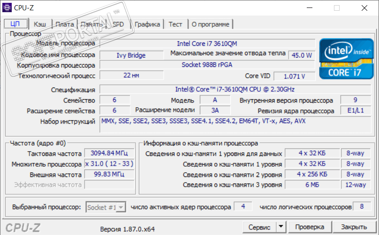Select the Socket 988B rPGA value

click(207, 65)
